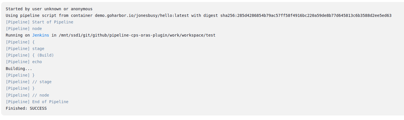Click the '// node' comment line
404x120 pixels.
point(27,95)
